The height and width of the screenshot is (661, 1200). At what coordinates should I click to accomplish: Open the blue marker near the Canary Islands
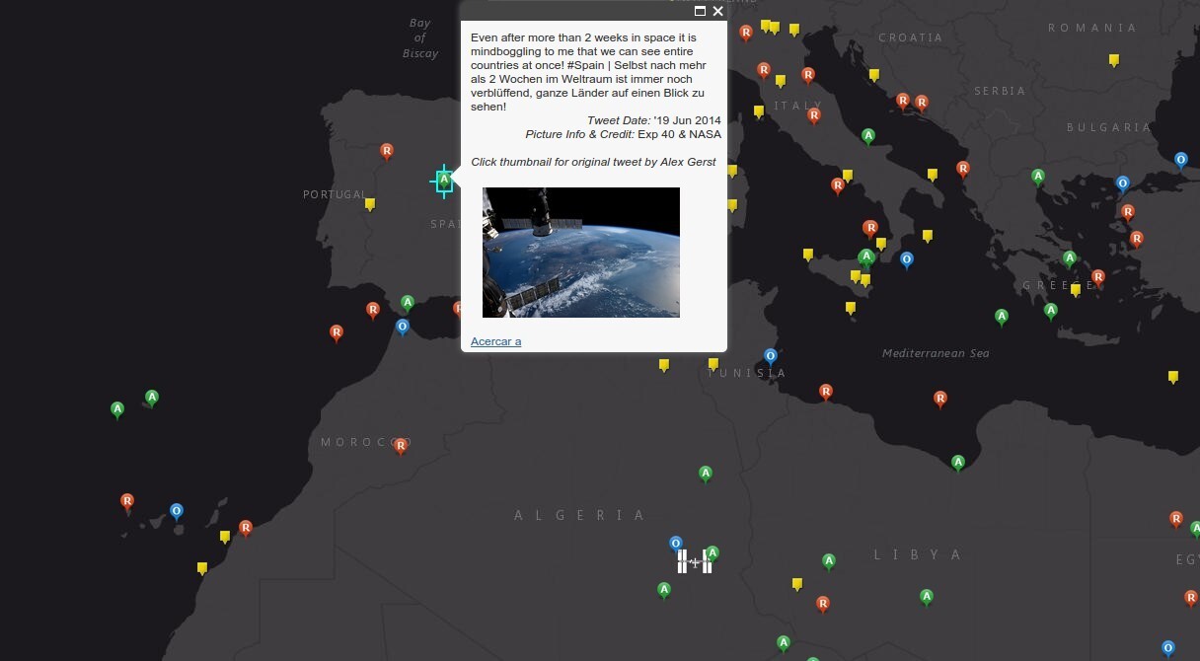[x=176, y=510]
